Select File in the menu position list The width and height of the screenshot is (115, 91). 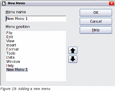pos(9,33)
